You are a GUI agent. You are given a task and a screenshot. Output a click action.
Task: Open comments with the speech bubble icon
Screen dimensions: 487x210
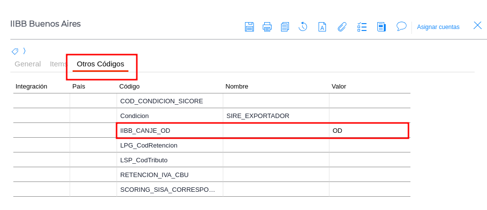click(x=402, y=26)
